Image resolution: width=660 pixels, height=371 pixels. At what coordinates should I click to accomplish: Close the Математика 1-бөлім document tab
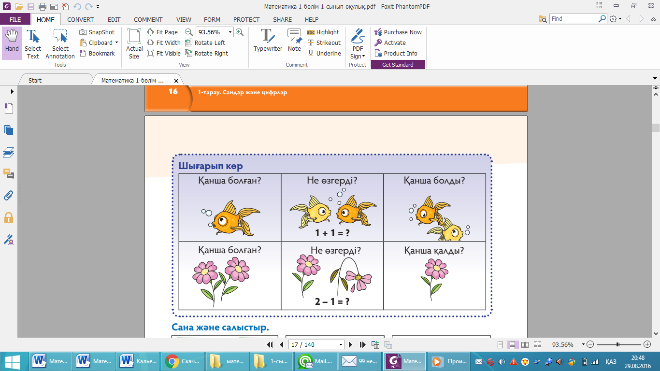pyautogui.click(x=176, y=81)
